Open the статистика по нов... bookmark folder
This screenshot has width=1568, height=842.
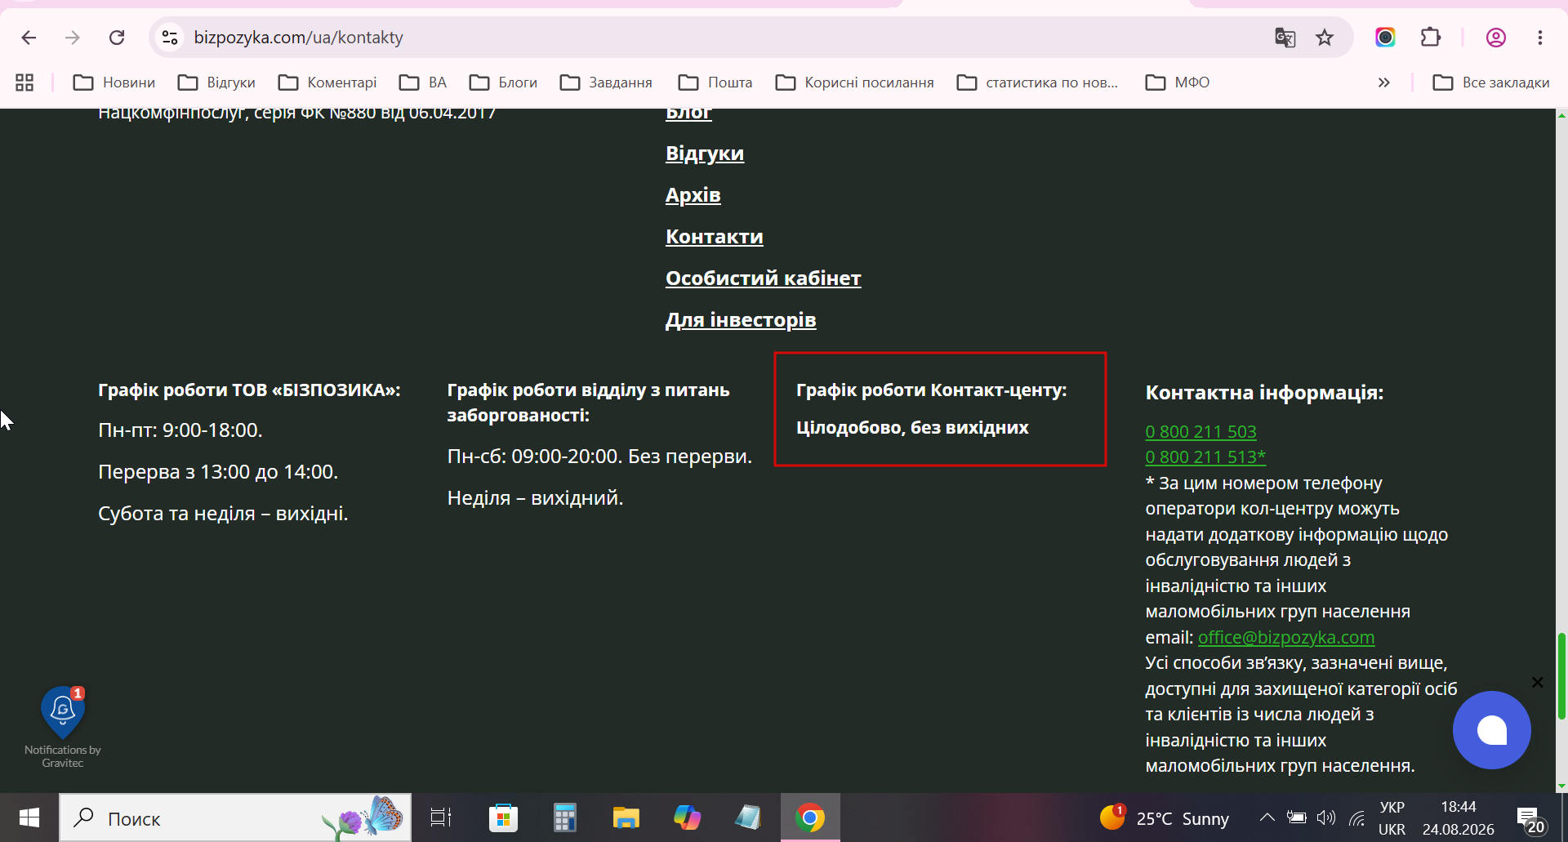(1037, 82)
